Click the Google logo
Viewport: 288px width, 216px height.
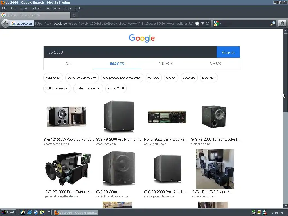[142, 38]
